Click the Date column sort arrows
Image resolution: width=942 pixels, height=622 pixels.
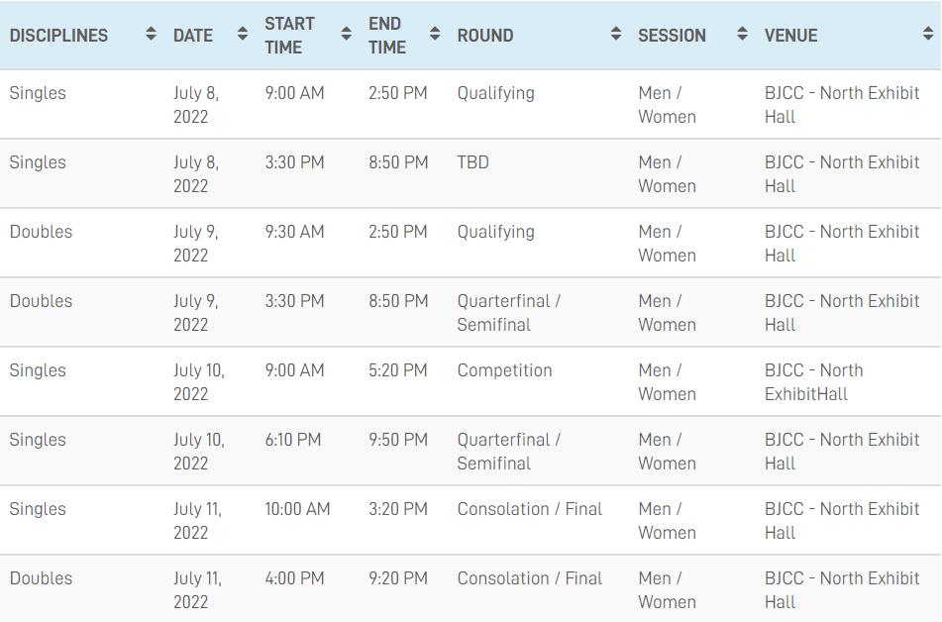(242, 35)
